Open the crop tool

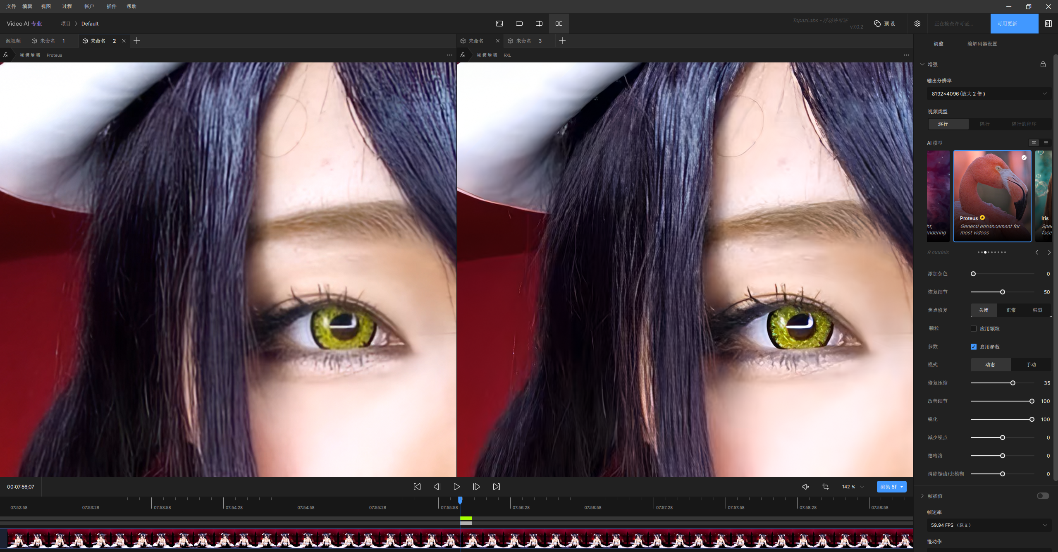click(x=826, y=487)
